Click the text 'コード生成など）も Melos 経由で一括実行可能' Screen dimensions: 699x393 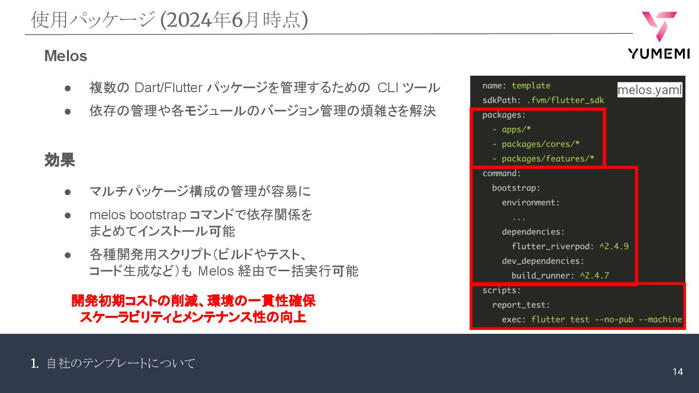pyautogui.click(x=224, y=271)
